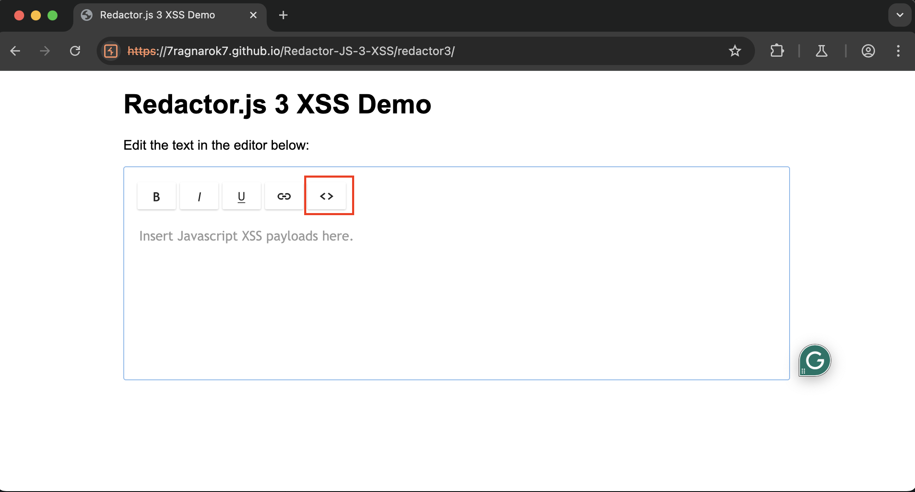Toggle bold formatting in the editor
The height and width of the screenshot is (492, 915).
(x=157, y=196)
